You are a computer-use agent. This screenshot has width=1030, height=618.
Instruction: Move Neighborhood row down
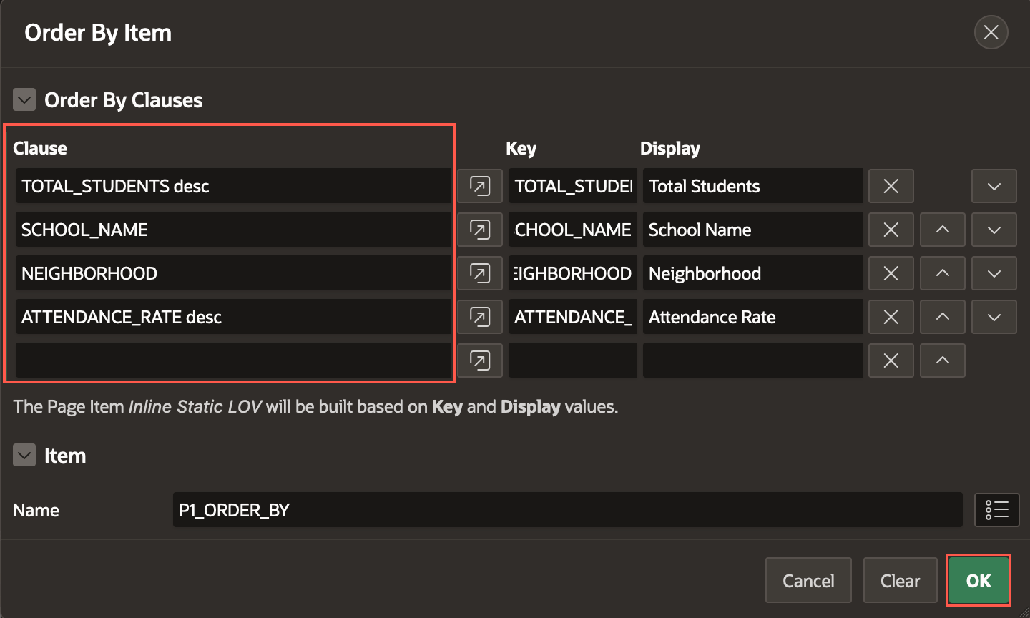[994, 273]
